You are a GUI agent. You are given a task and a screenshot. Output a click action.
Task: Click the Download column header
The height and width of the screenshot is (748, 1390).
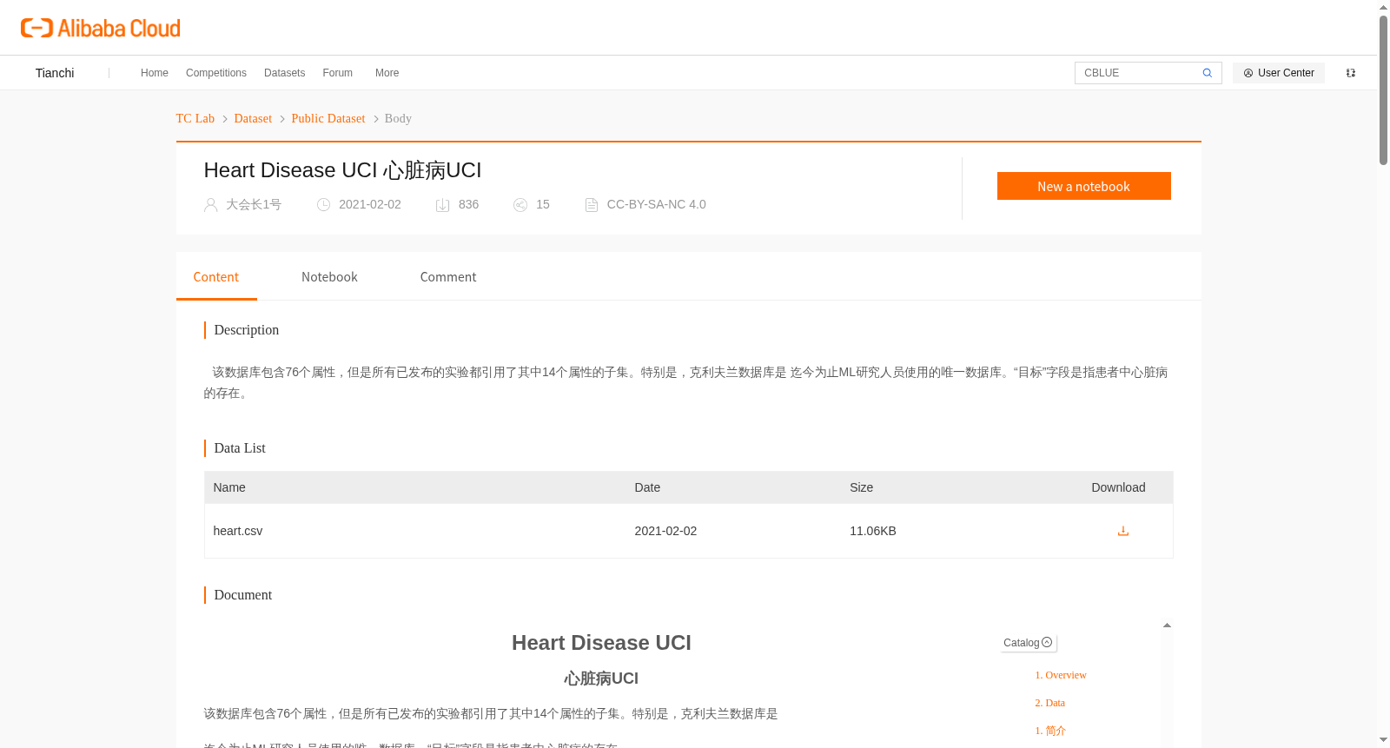point(1118,487)
